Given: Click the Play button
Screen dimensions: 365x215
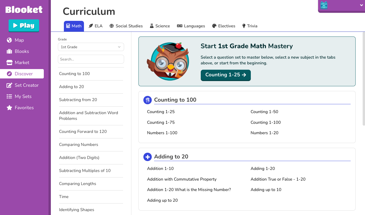Looking at the screenshot, I should [24, 26].
